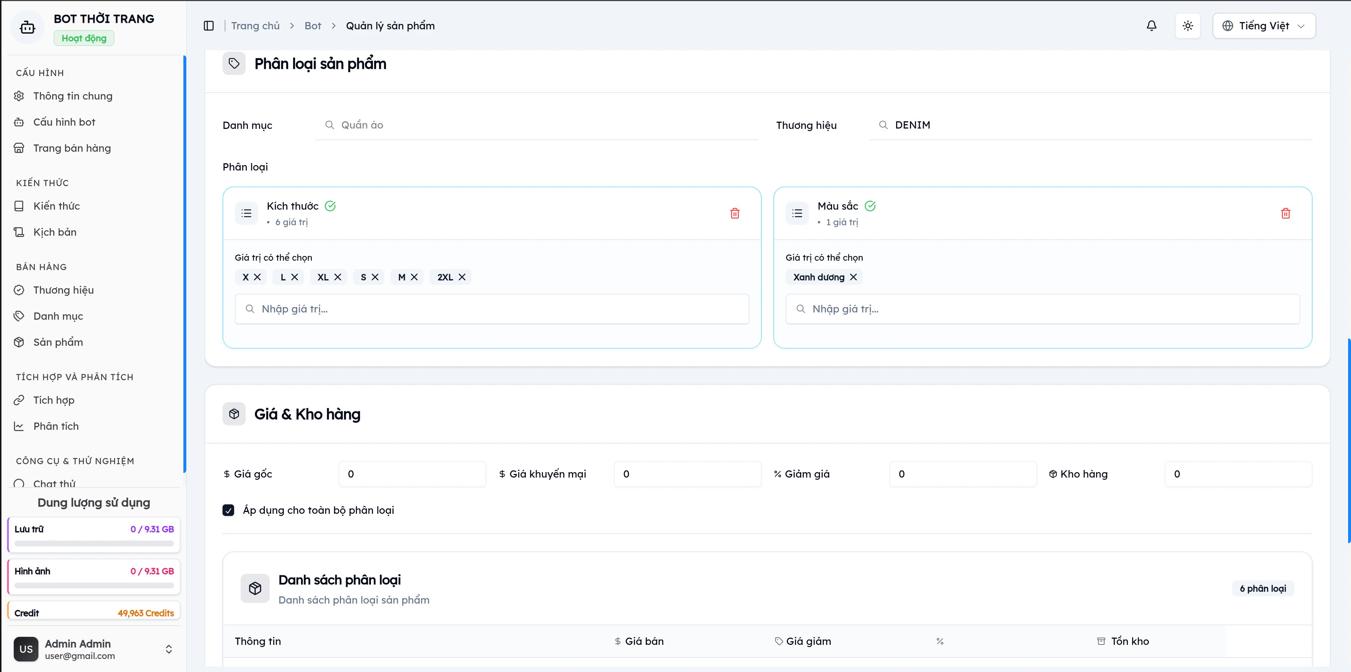Open the Tiếng Việt language dropdown

tap(1264, 26)
